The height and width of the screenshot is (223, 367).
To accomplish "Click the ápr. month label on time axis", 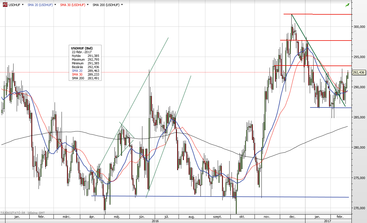I will click(x=92, y=217).
